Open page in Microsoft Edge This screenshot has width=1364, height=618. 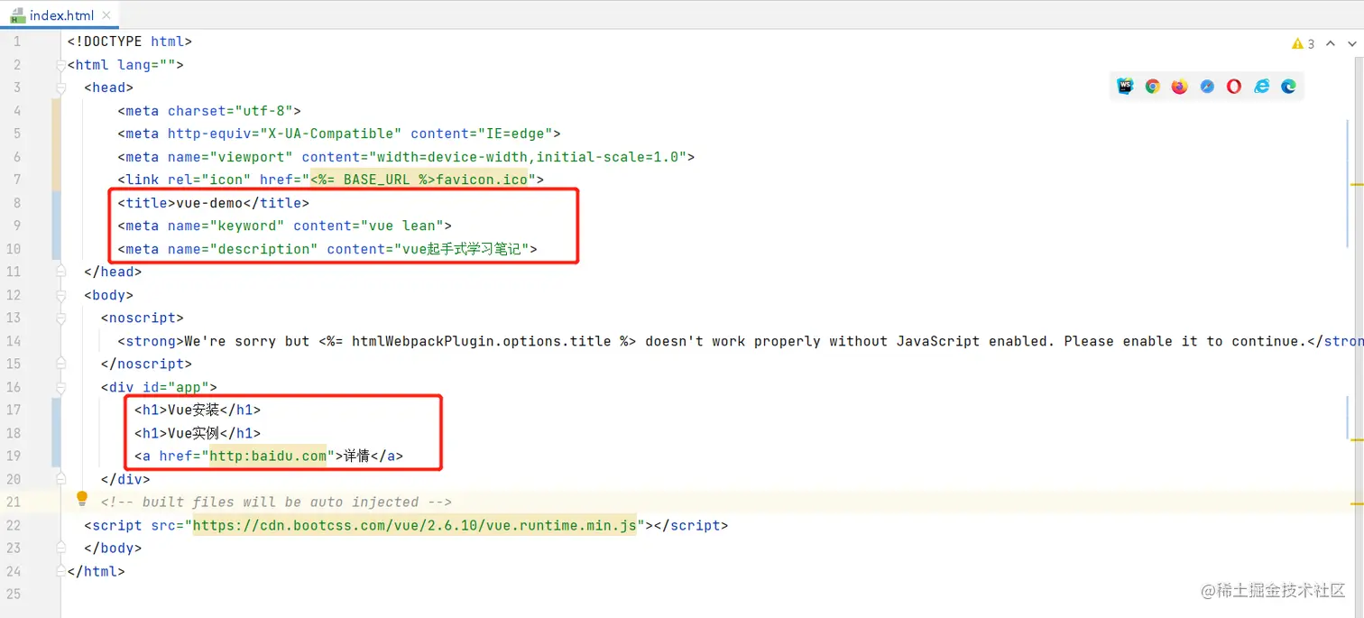click(1289, 87)
